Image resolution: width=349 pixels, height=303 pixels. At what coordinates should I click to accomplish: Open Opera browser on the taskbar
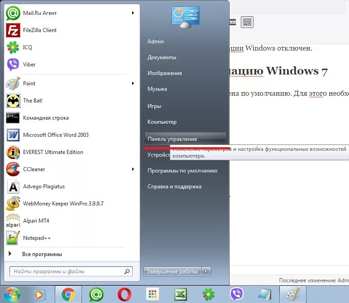[x=124, y=295]
